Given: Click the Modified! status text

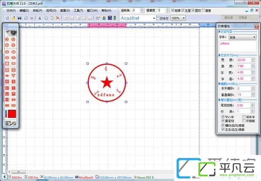Looking at the screenshot, I should (x=86, y=178).
